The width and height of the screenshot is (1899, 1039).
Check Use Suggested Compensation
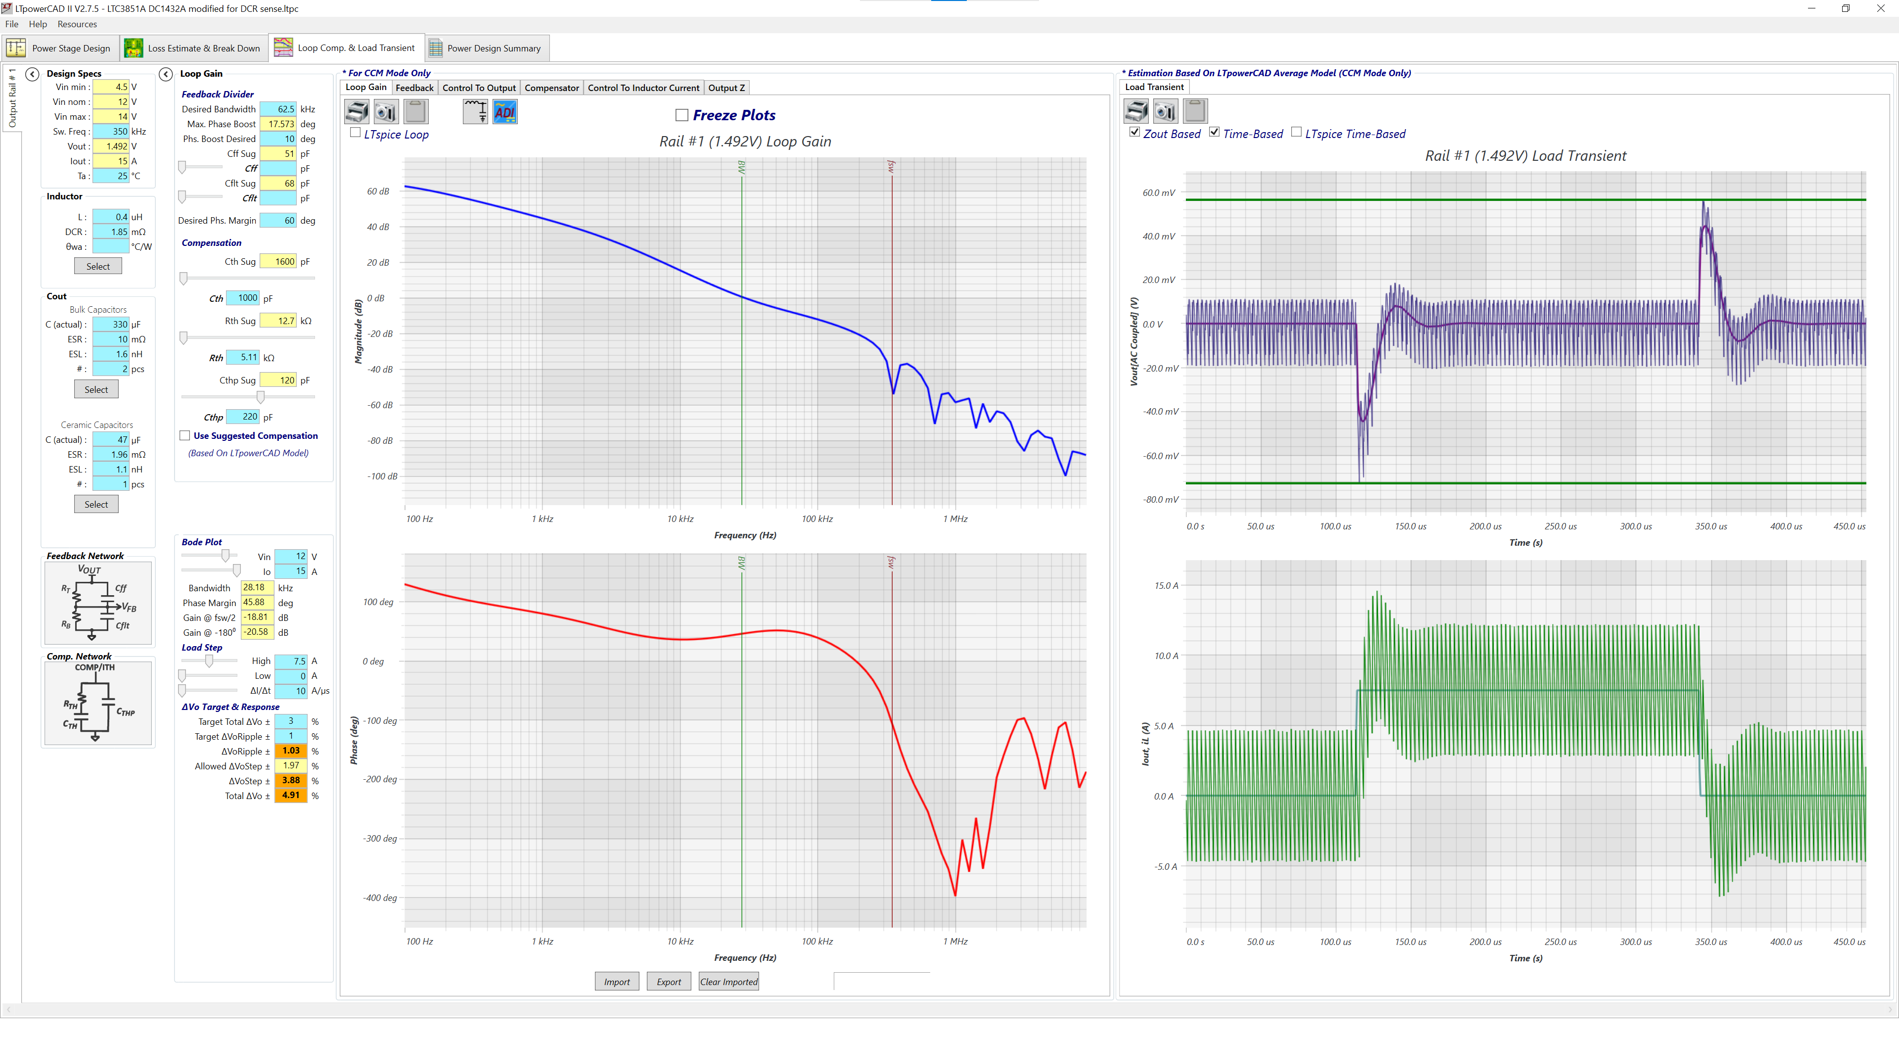185,436
